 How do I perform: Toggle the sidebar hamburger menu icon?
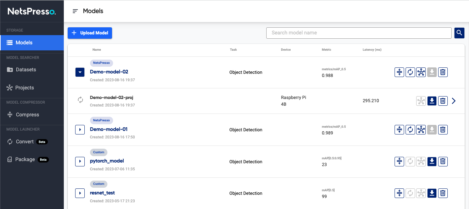point(75,11)
